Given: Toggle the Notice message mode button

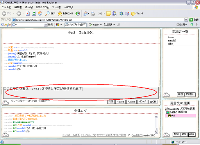Looking at the screenshot, I should coord(120,102).
